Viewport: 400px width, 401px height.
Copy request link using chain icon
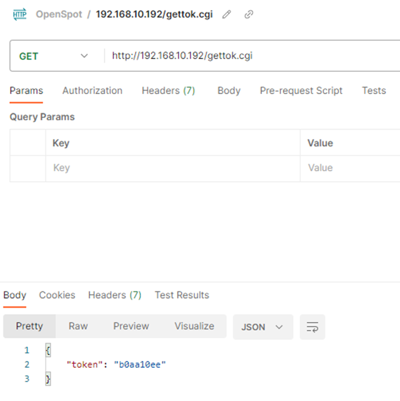click(249, 14)
